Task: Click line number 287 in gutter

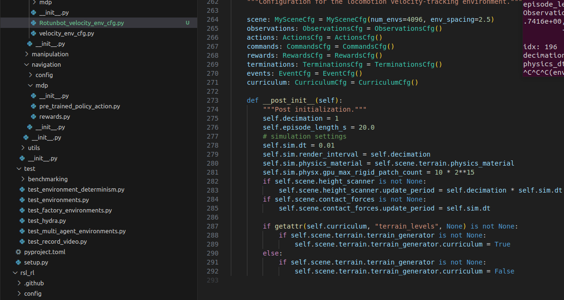Action: coord(213,226)
